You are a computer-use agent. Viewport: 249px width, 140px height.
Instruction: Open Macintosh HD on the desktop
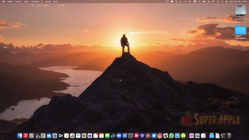pyautogui.click(x=240, y=12)
